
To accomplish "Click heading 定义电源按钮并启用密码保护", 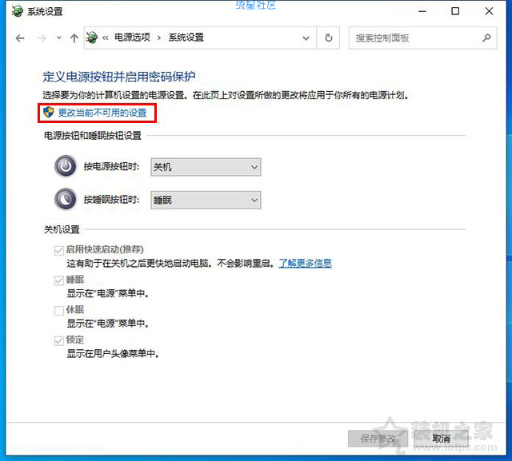I will (119, 77).
